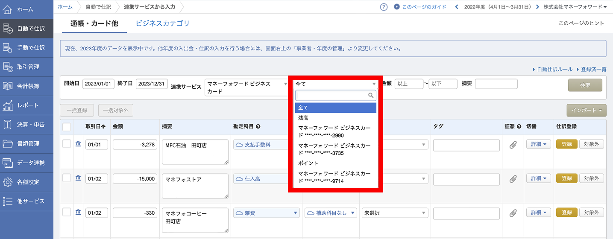Switch to the ビジネスカテゴリ tab
Image resolution: width=613 pixels, height=239 pixels.
tap(162, 23)
